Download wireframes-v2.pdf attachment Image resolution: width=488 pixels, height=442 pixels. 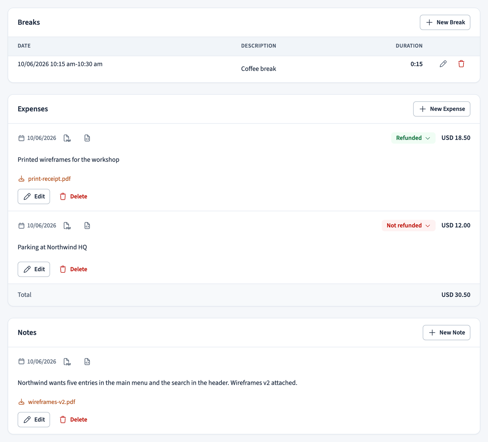tap(52, 402)
